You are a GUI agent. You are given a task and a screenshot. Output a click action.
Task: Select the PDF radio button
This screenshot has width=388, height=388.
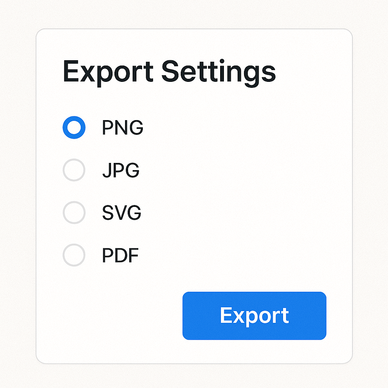[74, 255]
